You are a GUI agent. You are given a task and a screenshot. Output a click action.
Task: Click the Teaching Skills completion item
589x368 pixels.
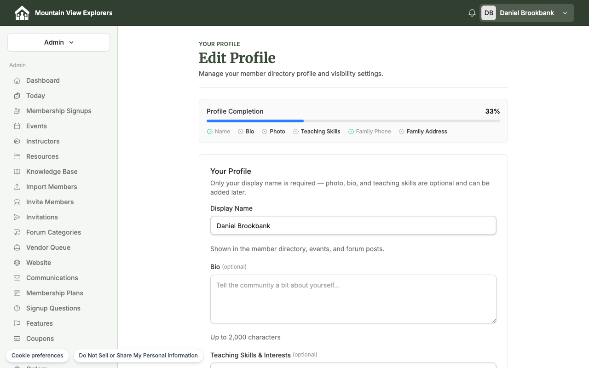coord(317,132)
